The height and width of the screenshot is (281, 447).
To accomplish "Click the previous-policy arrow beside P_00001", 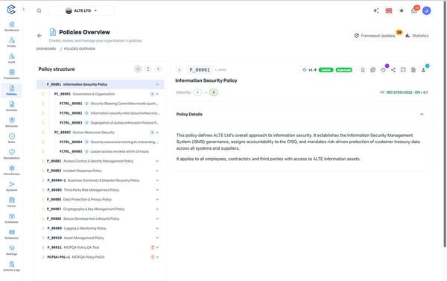I will pos(180,70).
